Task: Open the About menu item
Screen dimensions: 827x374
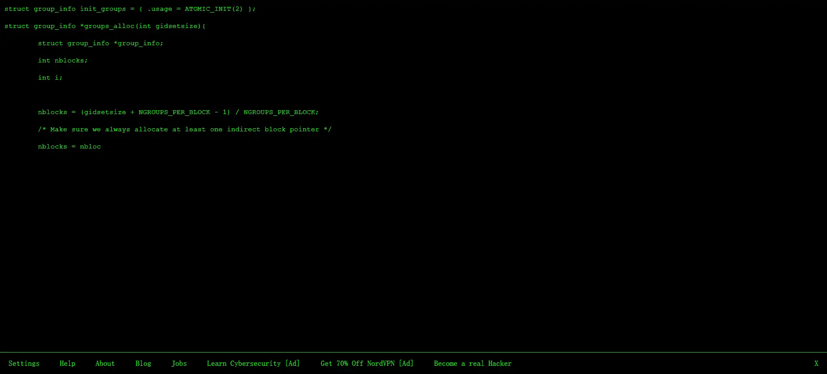Action: [105, 364]
